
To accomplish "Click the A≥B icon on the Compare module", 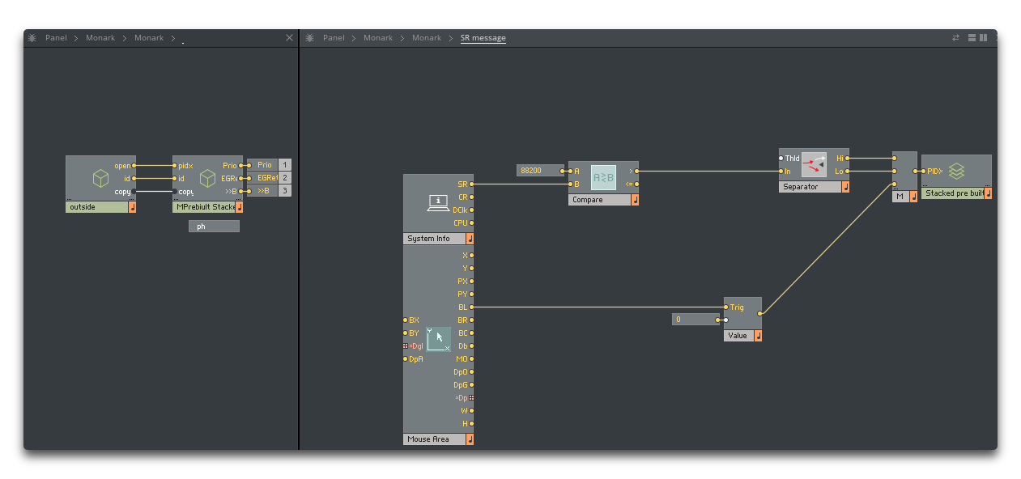I will pyautogui.click(x=604, y=176).
